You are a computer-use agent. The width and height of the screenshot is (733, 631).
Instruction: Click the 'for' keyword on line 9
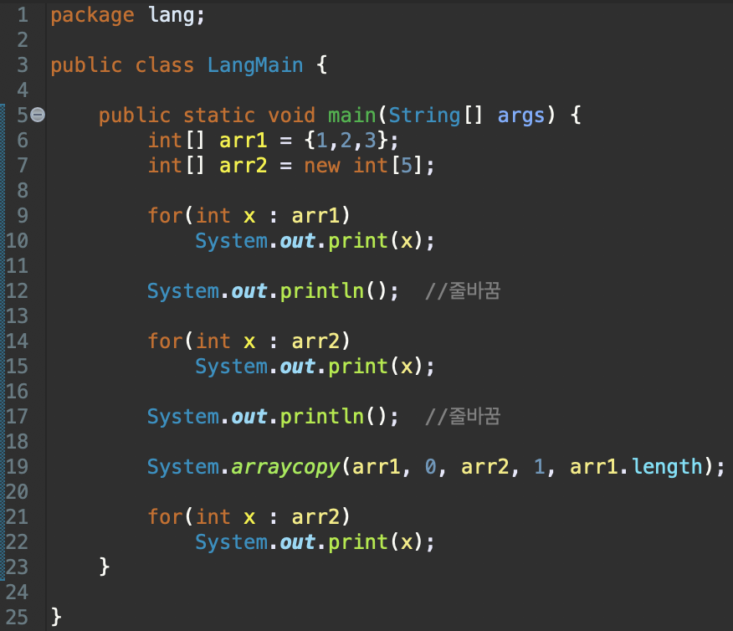tap(165, 215)
